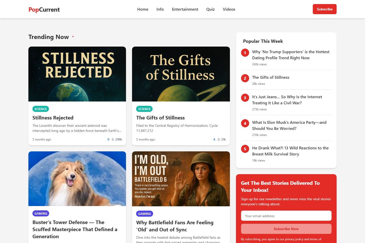Click the Trending Now heading
The width and height of the screenshot is (365, 243).
(49, 37)
